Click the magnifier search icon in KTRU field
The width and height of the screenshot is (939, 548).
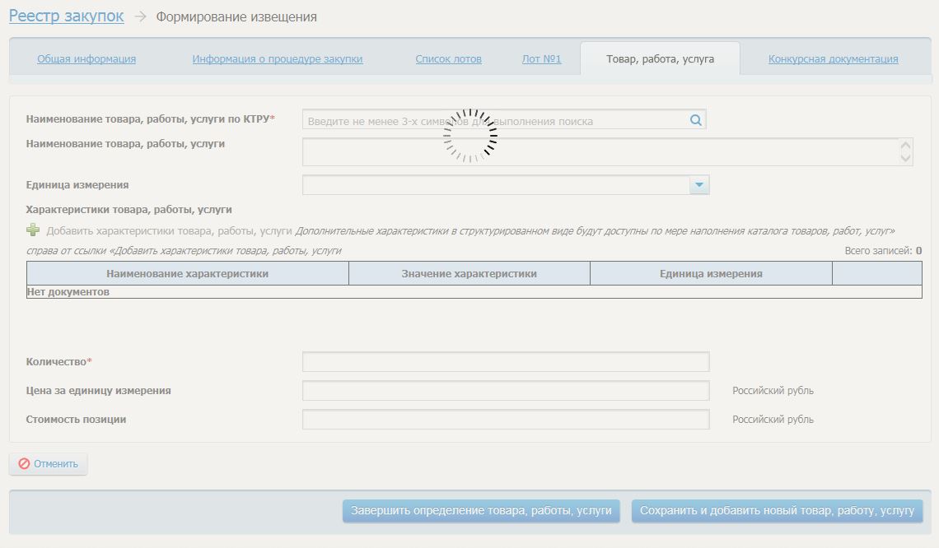696,120
